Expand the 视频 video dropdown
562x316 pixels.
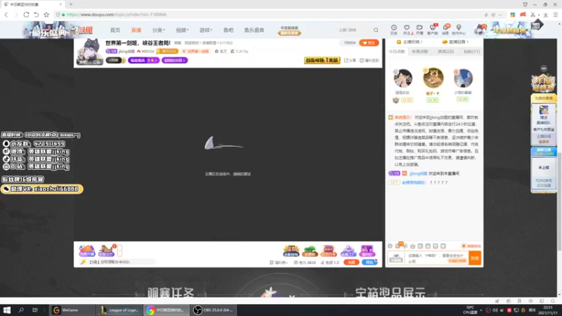pos(182,30)
